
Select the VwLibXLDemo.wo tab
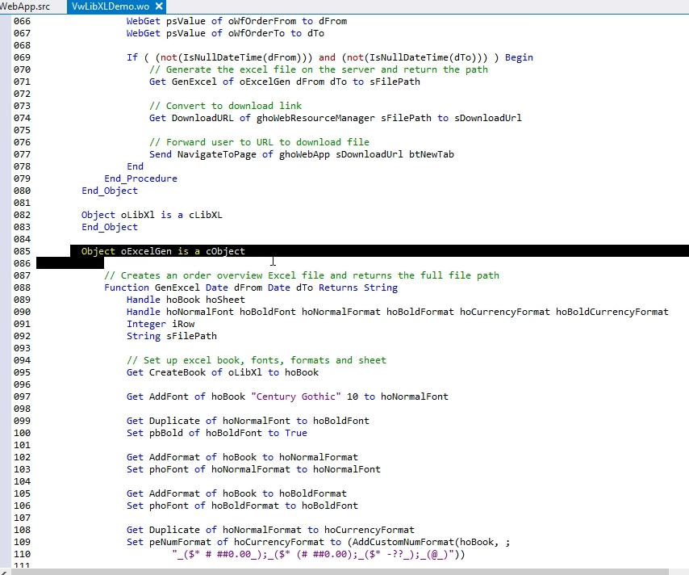[106, 6]
